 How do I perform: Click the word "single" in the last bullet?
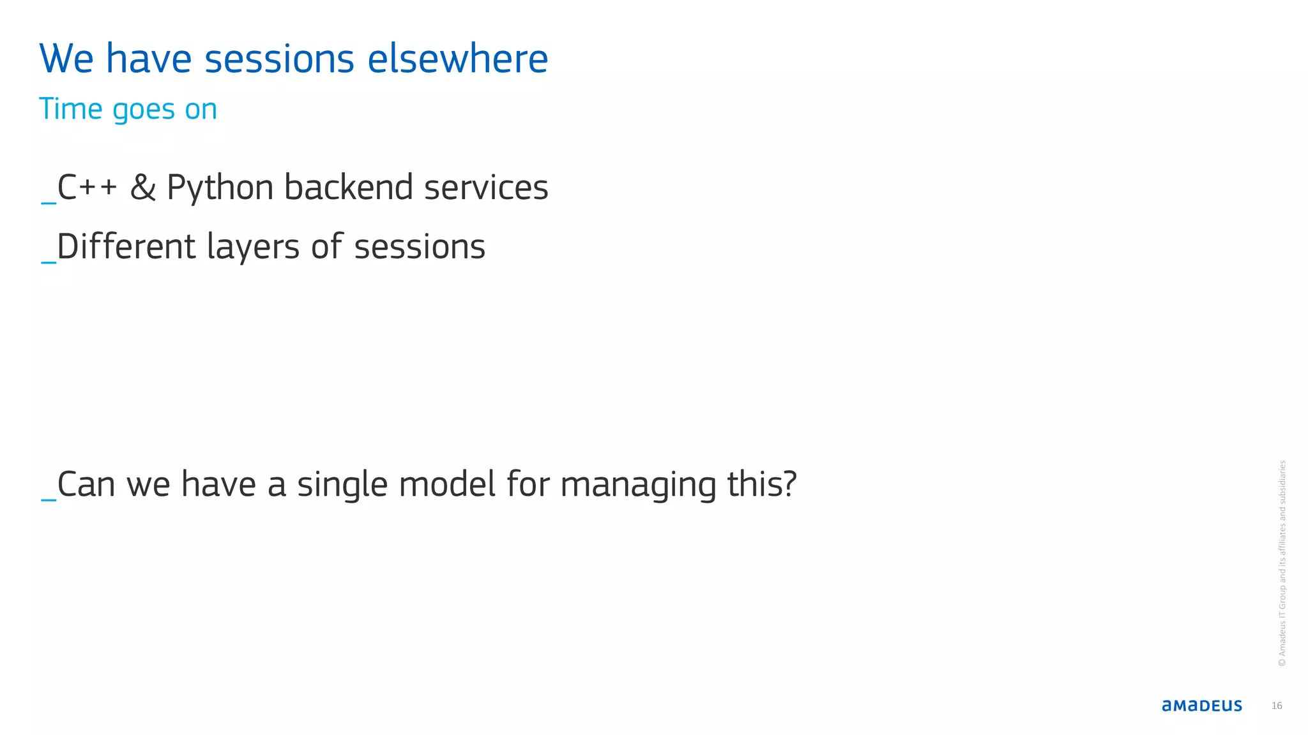point(342,486)
